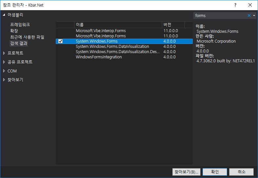Expand the 공유 프로젝트 section
Viewport: 258px width, 178px height.
click(x=4, y=62)
